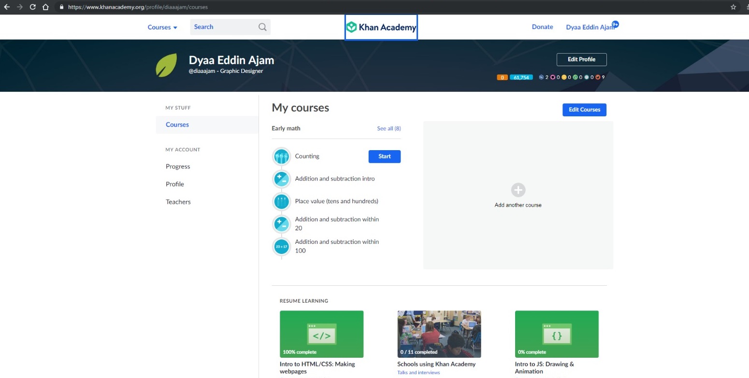This screenshot has height=378, width=749.
Task: Click the browser address bar URL
Action: click(138, 7)
